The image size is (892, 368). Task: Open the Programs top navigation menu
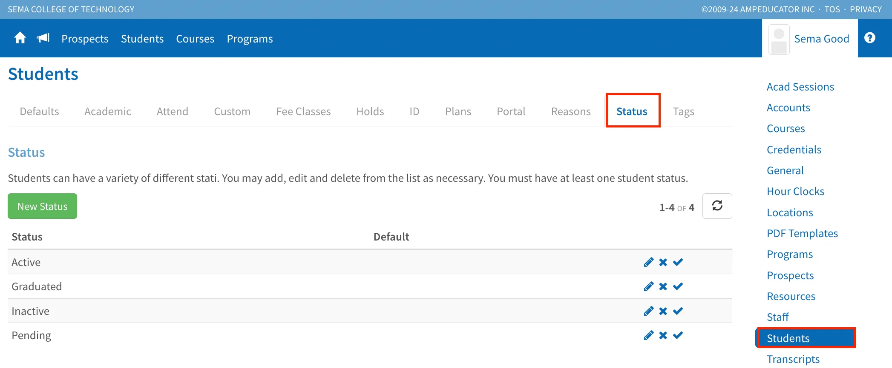250,39
